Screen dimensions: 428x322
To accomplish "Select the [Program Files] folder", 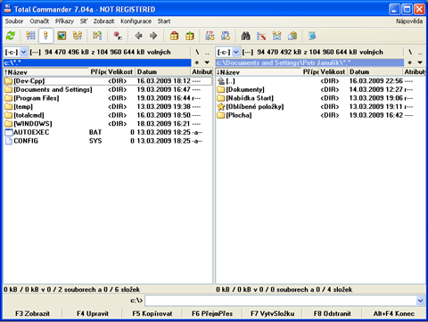I will point(108,98).
